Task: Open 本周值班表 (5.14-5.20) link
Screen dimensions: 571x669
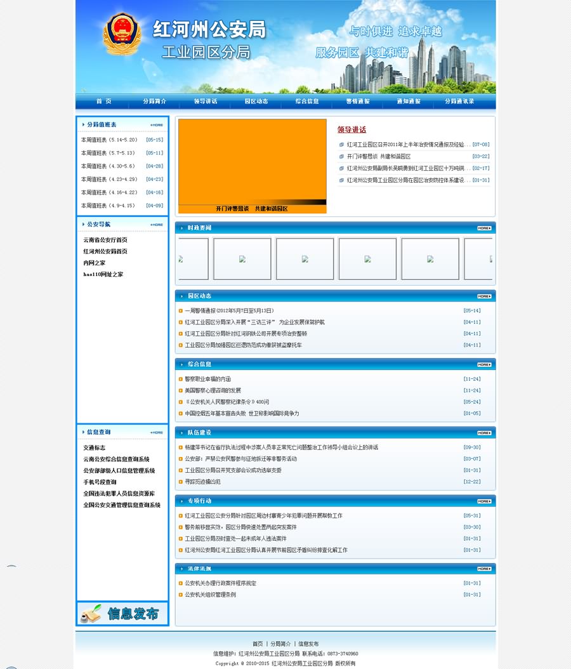Action: (x=110, y=140)
